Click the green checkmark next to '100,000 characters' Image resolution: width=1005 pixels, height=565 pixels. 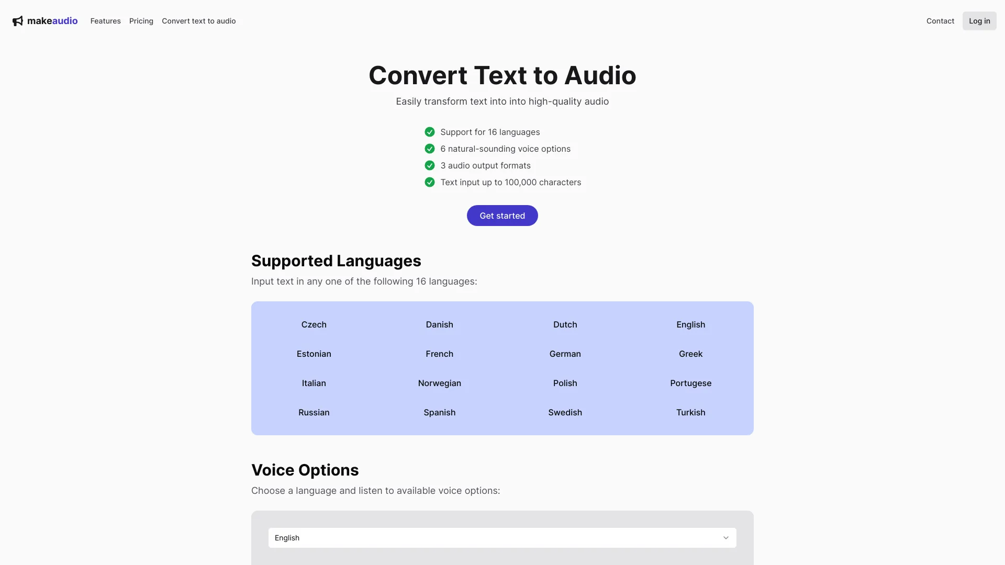pos(429,182)
